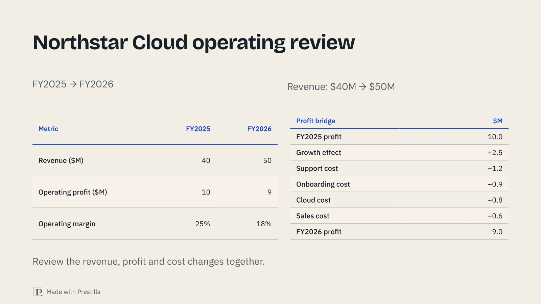Click the FY2026 column header
Image resolution: width=541 pixels, height=304 pixels.
259,129
